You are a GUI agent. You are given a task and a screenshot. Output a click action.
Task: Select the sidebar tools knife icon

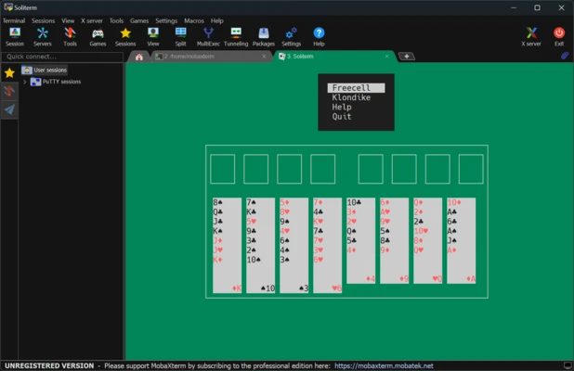click(x=9, y=91)
